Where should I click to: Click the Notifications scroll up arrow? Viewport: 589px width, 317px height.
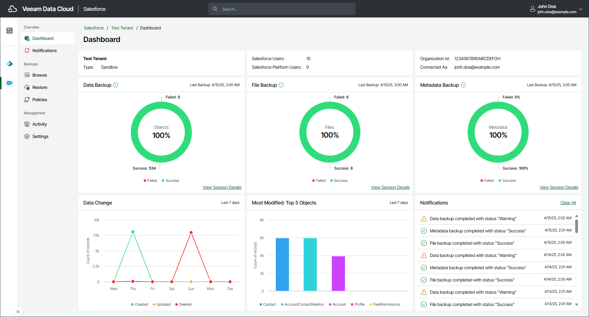tap(576, 216)
